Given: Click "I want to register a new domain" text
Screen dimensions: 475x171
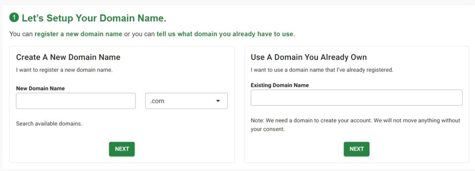Looking at the screenshot, I should coord(64,70).
